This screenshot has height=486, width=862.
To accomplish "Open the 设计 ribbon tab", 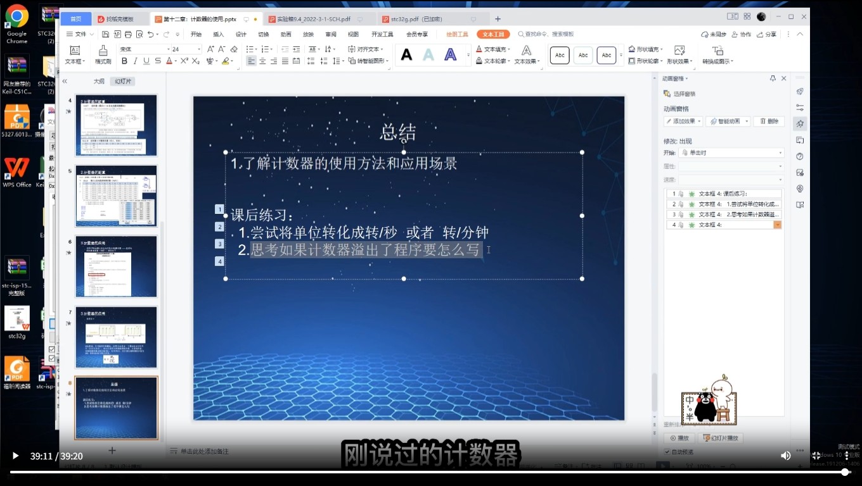I will [x=241, y=34].
